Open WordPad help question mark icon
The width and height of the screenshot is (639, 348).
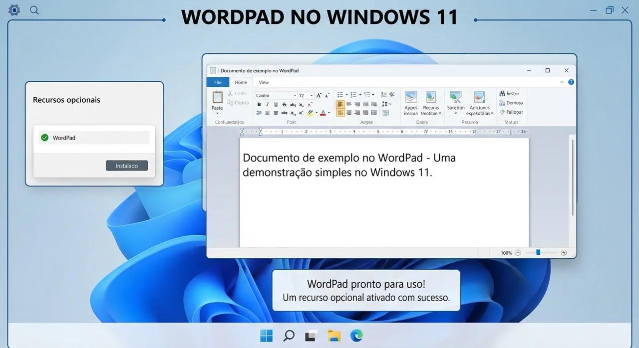(571, 82)
